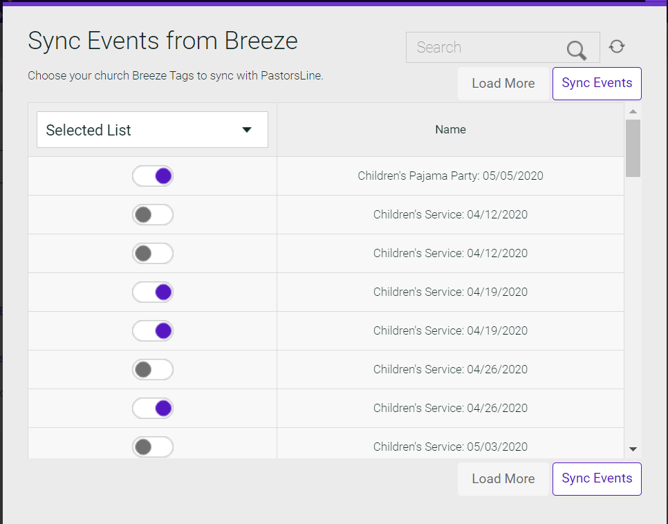Click the magnifying glass search icon
Viewport: 668px width, 524px height.
pos(577,50)
